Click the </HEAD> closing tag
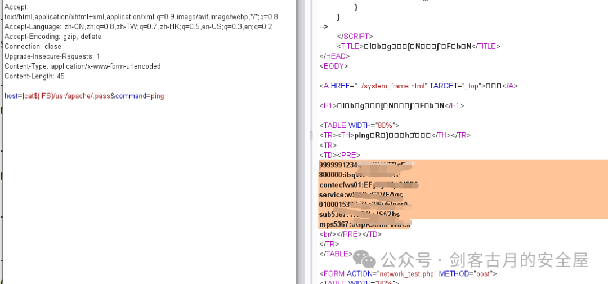Image resolution: width=608 pixels, height=284 pixels. point(335,56)
